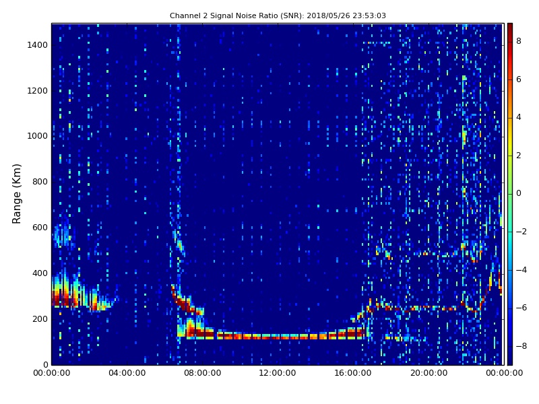Click the colorbar label 4
The height and width of the screenshot is (404, 539).
(x=519, y=117)
